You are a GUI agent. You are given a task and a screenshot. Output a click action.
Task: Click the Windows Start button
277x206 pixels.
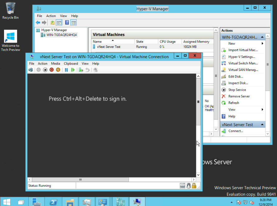pos(7,202)
